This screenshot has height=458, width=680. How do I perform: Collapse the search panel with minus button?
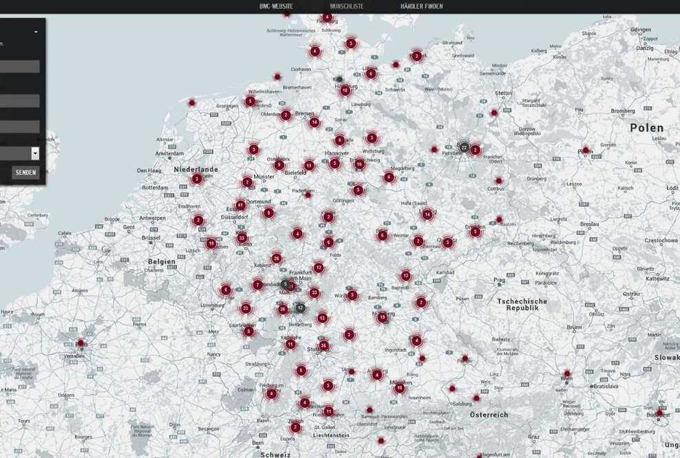coord(36,32)
